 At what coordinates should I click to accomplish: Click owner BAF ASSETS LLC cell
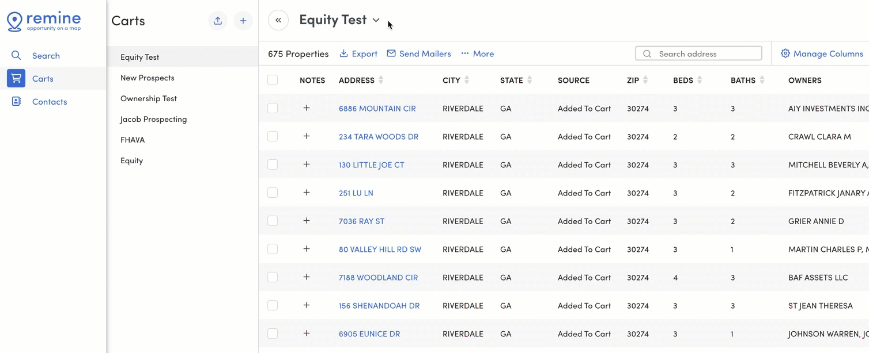(x=818, y=277)
